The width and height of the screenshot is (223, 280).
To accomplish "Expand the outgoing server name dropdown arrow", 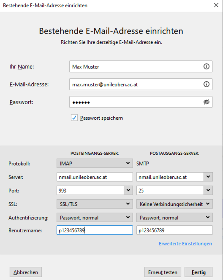I will coord(208,177).
